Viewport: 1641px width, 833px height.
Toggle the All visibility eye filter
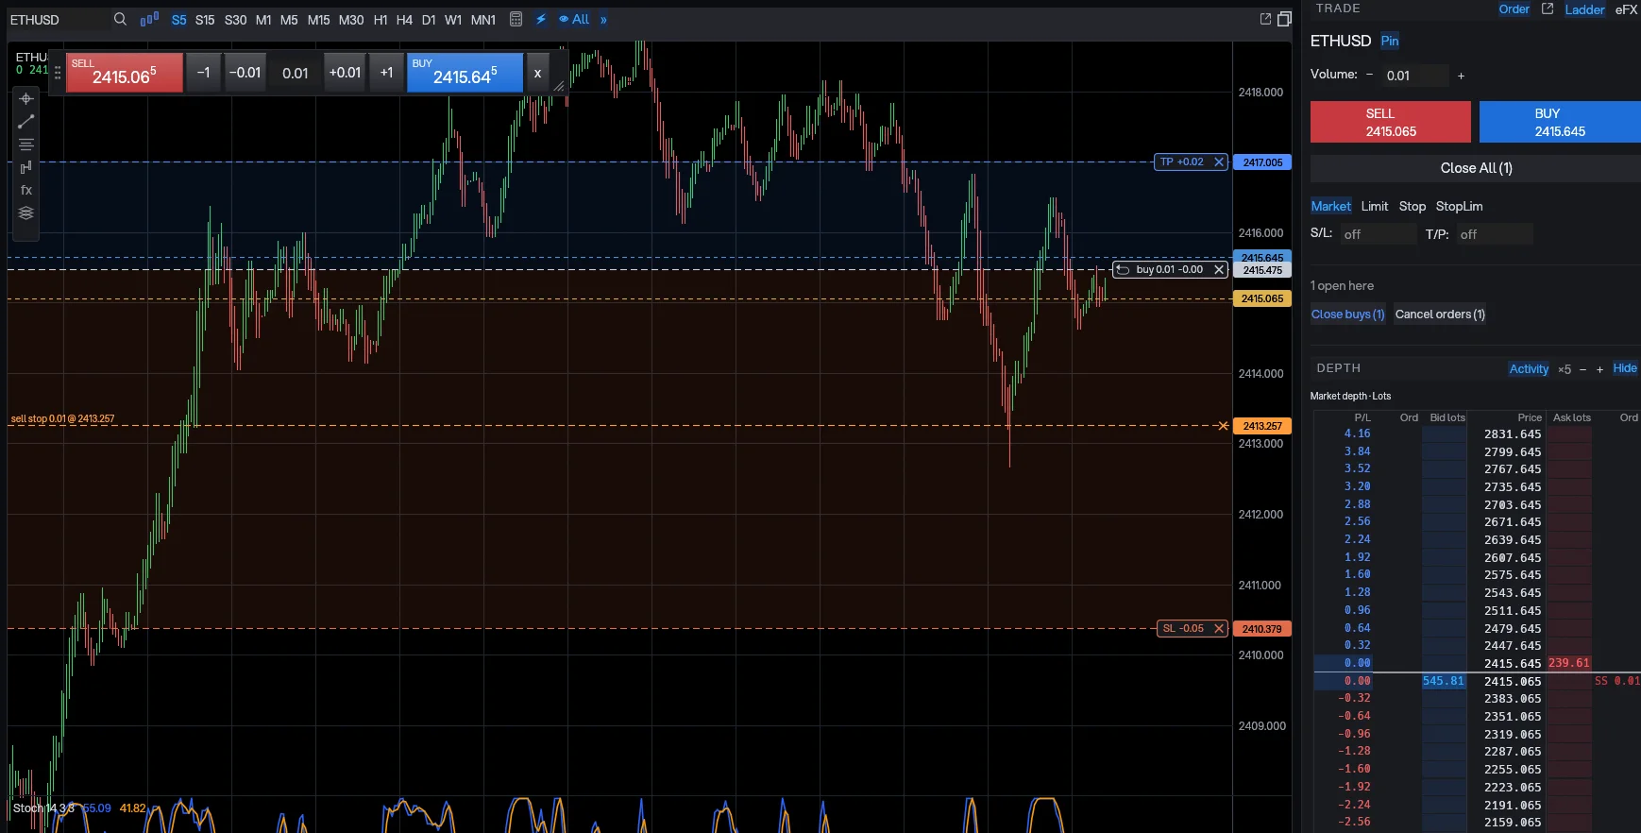(x=574, y=19)
